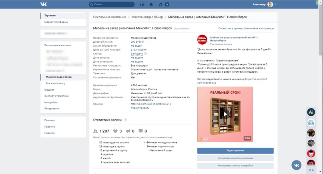Screen dimensions: 323x174
Task: Go to Рекламные кампании breadcrumb
Action: click(x=110, y=17)
